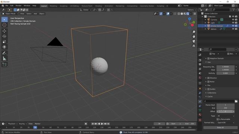The height and width of the screenshot is (134, 239).
Task: Click the pan view hand icon
Action: 194,36
